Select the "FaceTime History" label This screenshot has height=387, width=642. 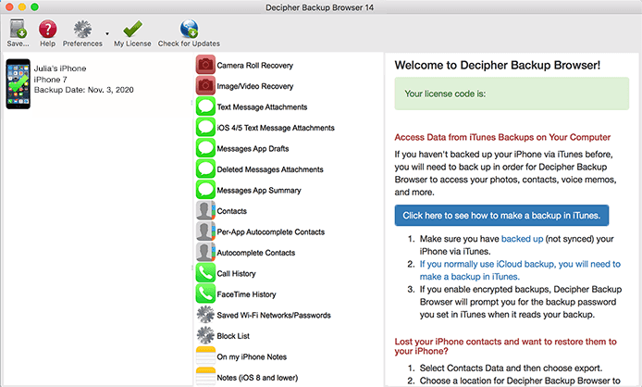[246, 294]
